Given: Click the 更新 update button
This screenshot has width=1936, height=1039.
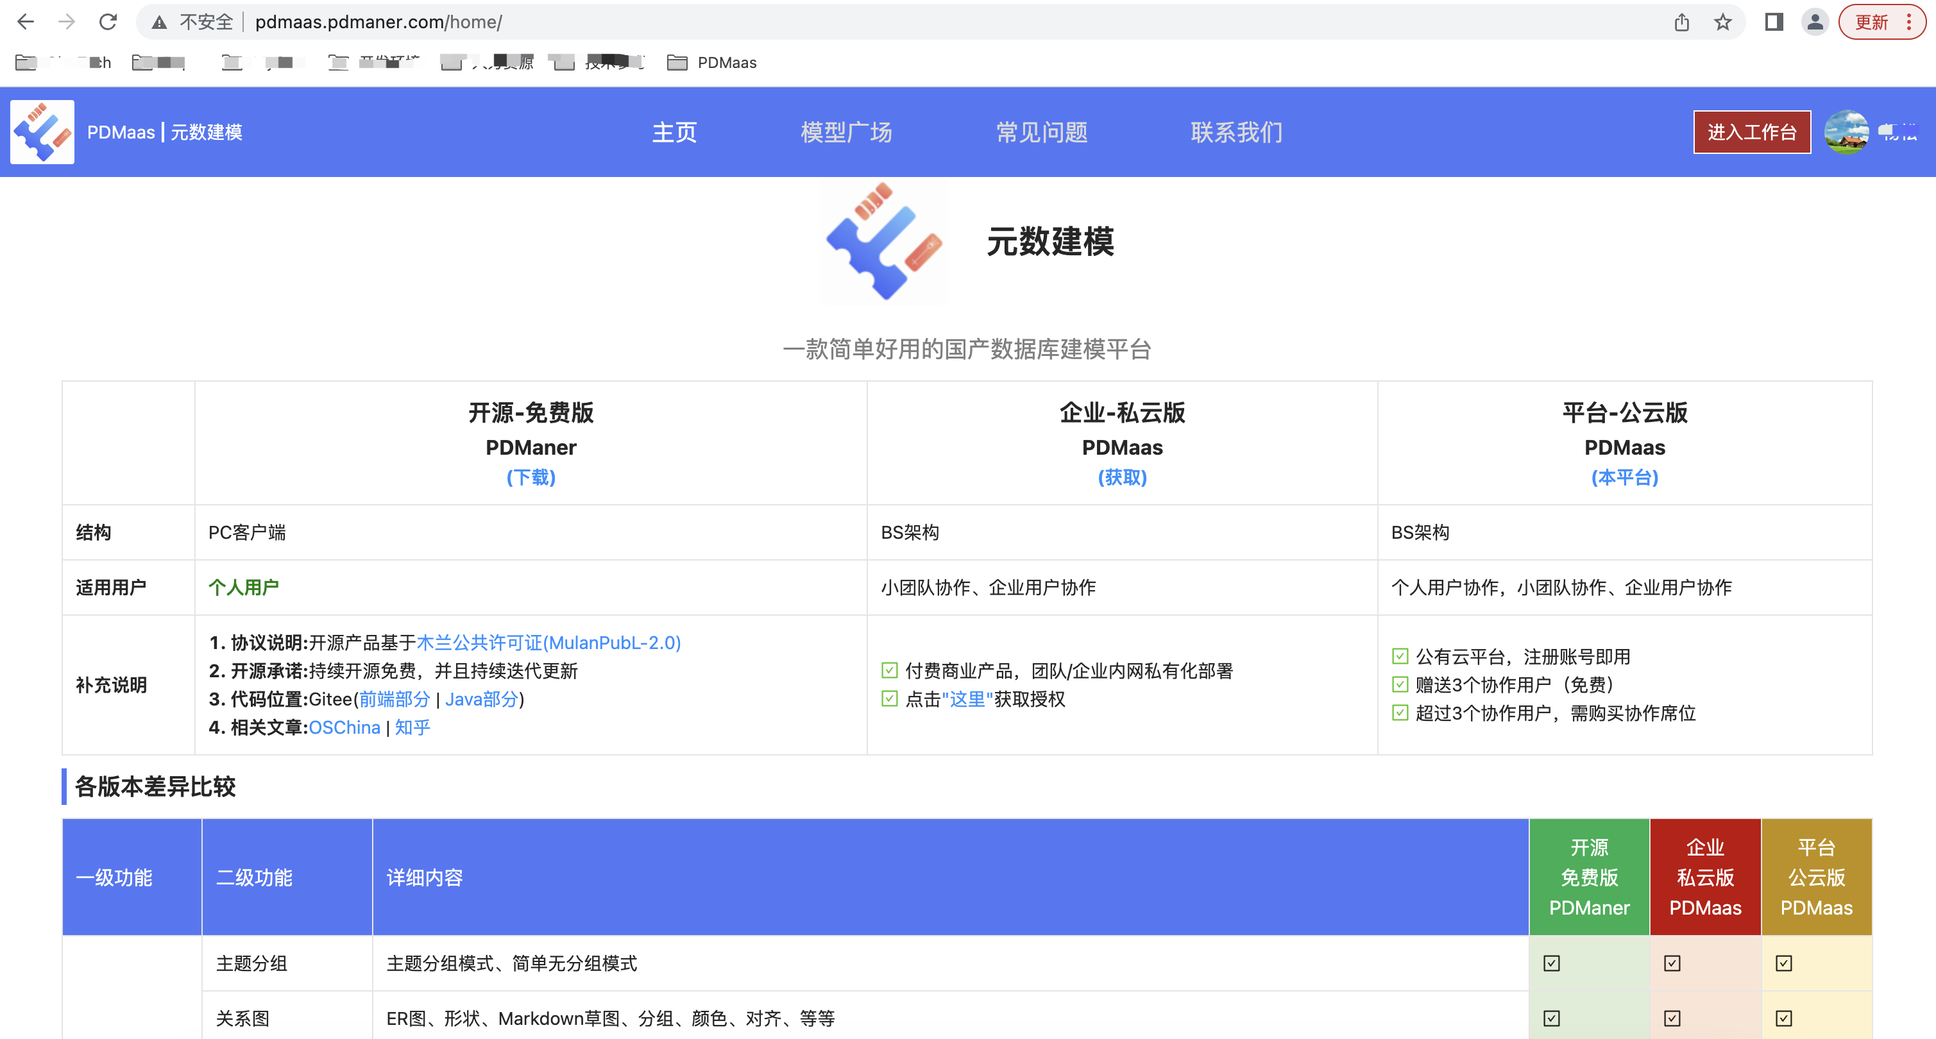Looking at the screenshot, I should click(1871, 22).
